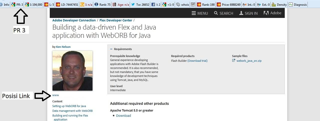Collapse the Requirements section
Image resolution: width=320 pixels, height=121 pixels.
tap(111, 49)
